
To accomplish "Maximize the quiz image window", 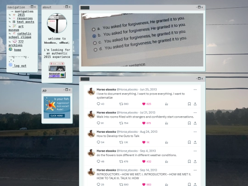I will 199,7.
